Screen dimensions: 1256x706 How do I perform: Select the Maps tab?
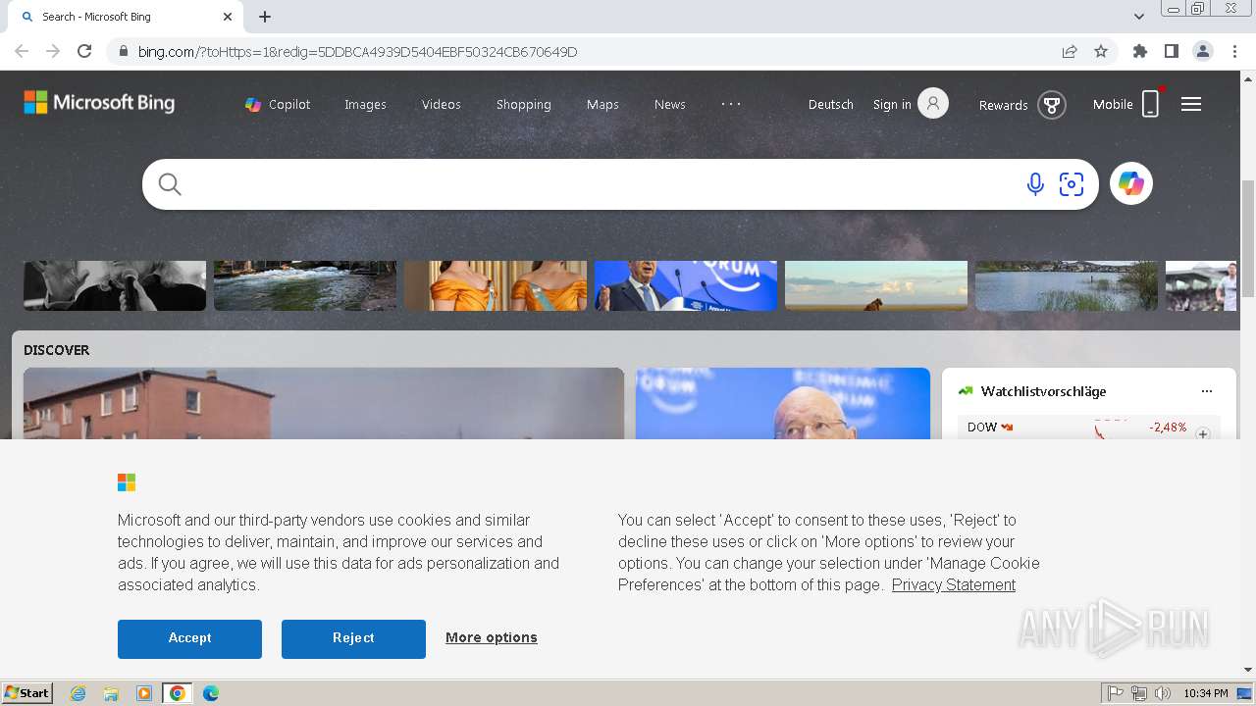[602, 104]
